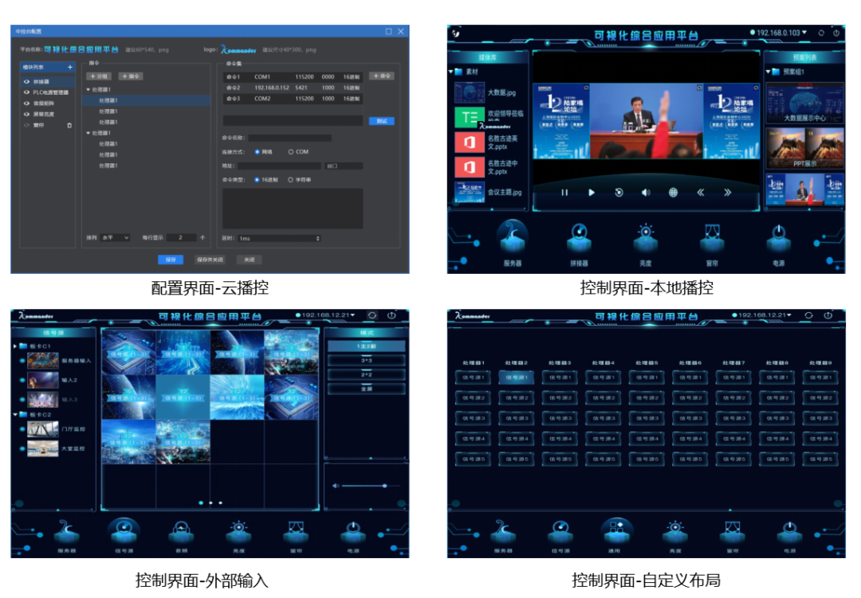Select the COM connection mode radio button

290,151
